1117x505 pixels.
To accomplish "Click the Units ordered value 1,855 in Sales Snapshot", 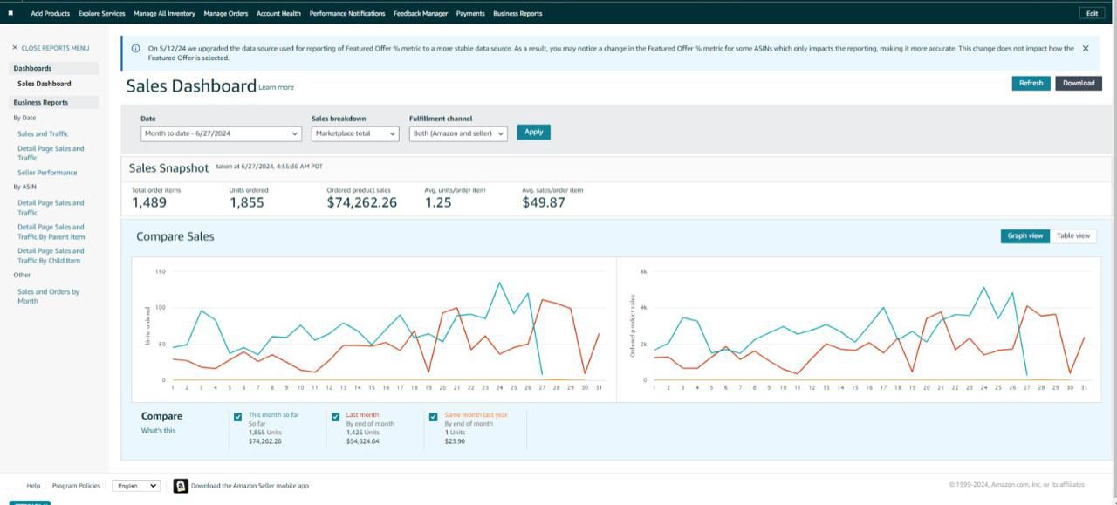I will click(x=246, y=202).
